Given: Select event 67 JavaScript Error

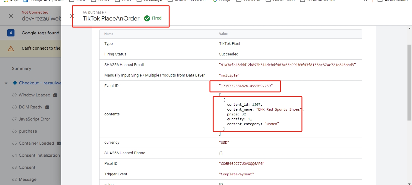Looking at the screenshot, I should (31, 119).
